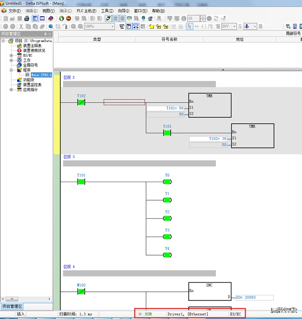Screen dimensions: 302x319
Task: Click the purple book help icon
Action: pos(50,19)
